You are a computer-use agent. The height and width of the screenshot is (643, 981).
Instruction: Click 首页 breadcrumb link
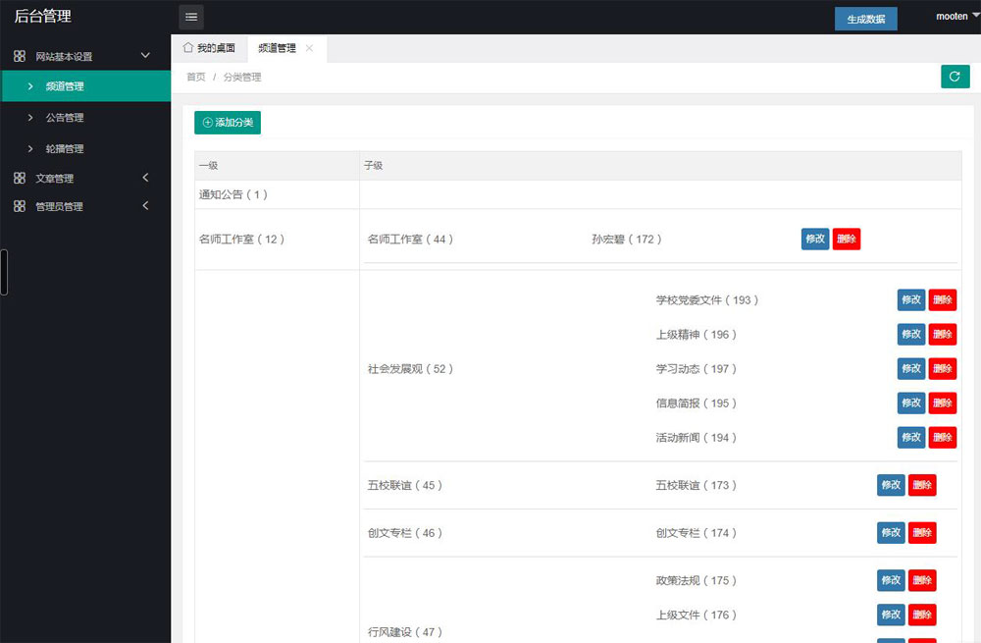(196, 78)
